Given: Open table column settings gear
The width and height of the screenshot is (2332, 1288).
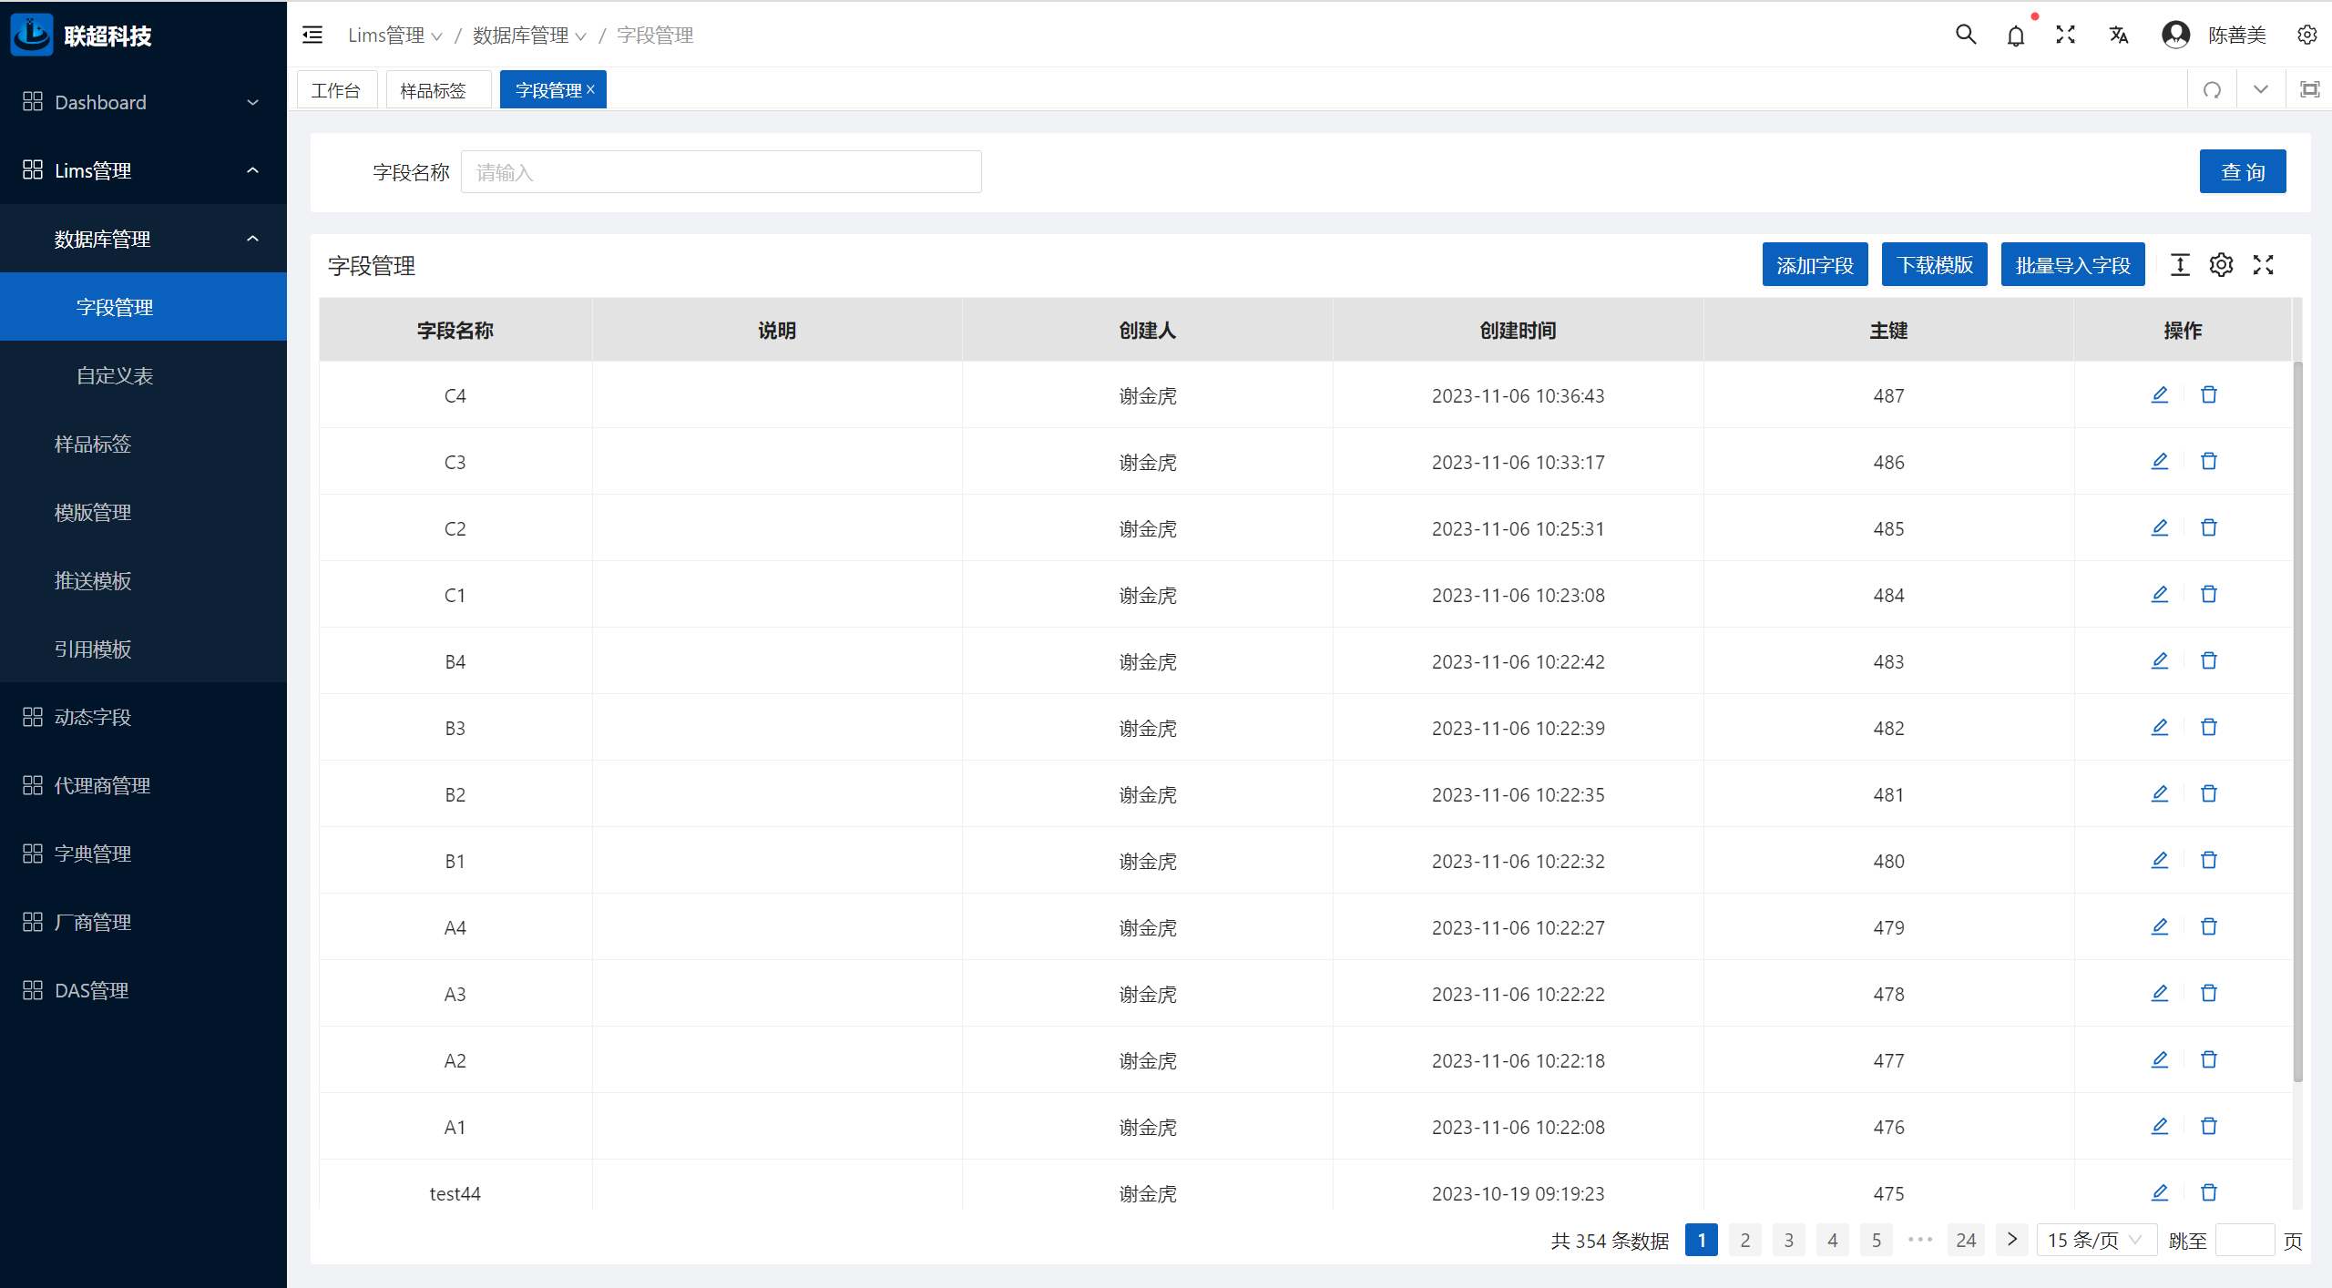Looking at the screenshot, I should tap(2221, 265).
